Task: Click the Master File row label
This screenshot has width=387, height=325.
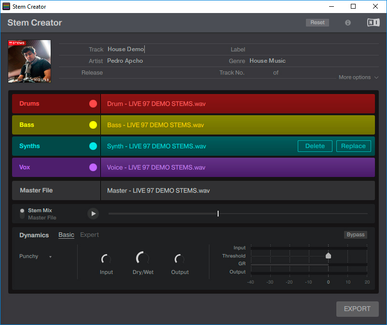Action: point(36,190)
